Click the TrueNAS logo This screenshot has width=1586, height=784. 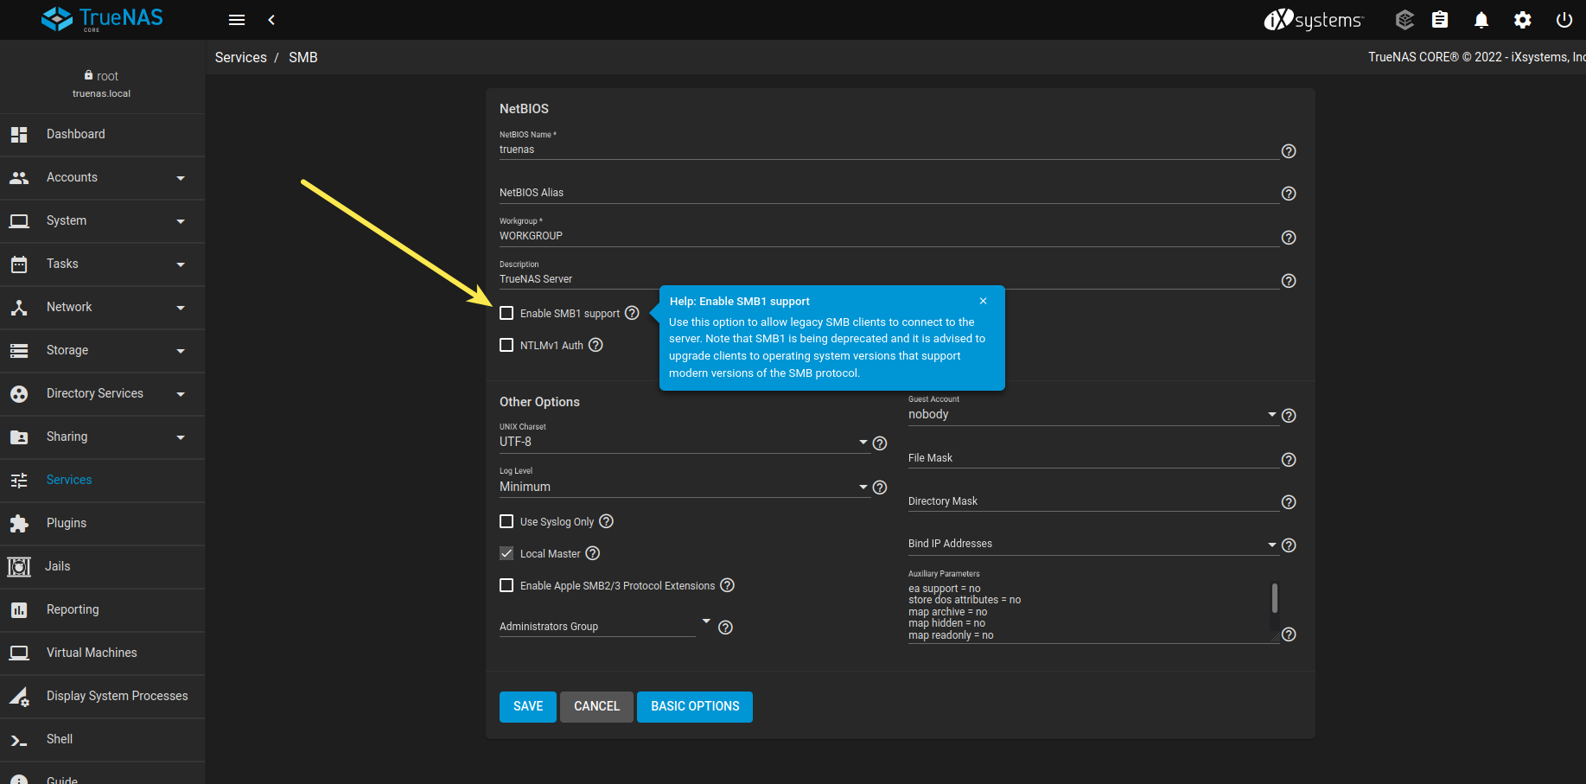point(102,19)
